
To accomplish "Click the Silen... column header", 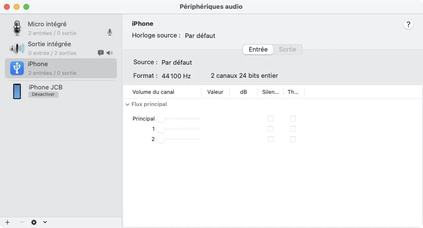I will [270, 92].
